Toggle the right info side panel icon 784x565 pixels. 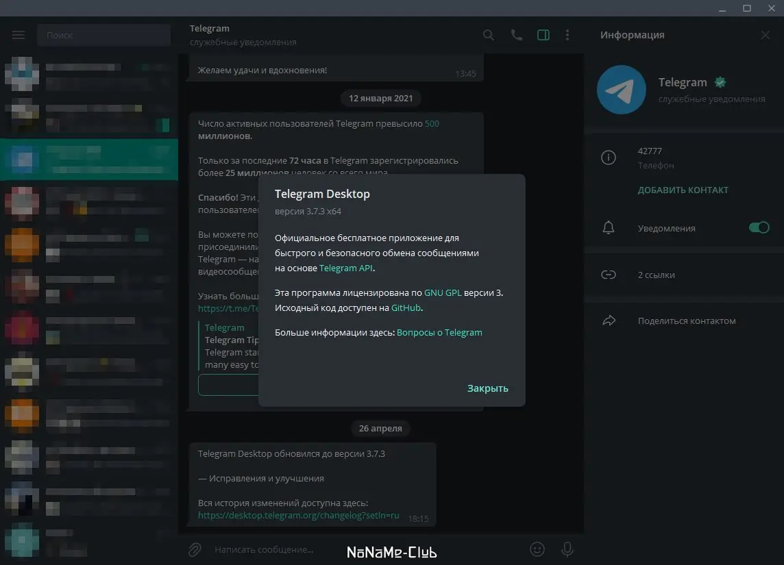(543, 35)
